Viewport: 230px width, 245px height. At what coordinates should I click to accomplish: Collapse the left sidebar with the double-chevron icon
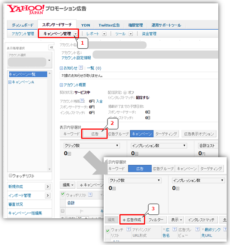[51, 47]
